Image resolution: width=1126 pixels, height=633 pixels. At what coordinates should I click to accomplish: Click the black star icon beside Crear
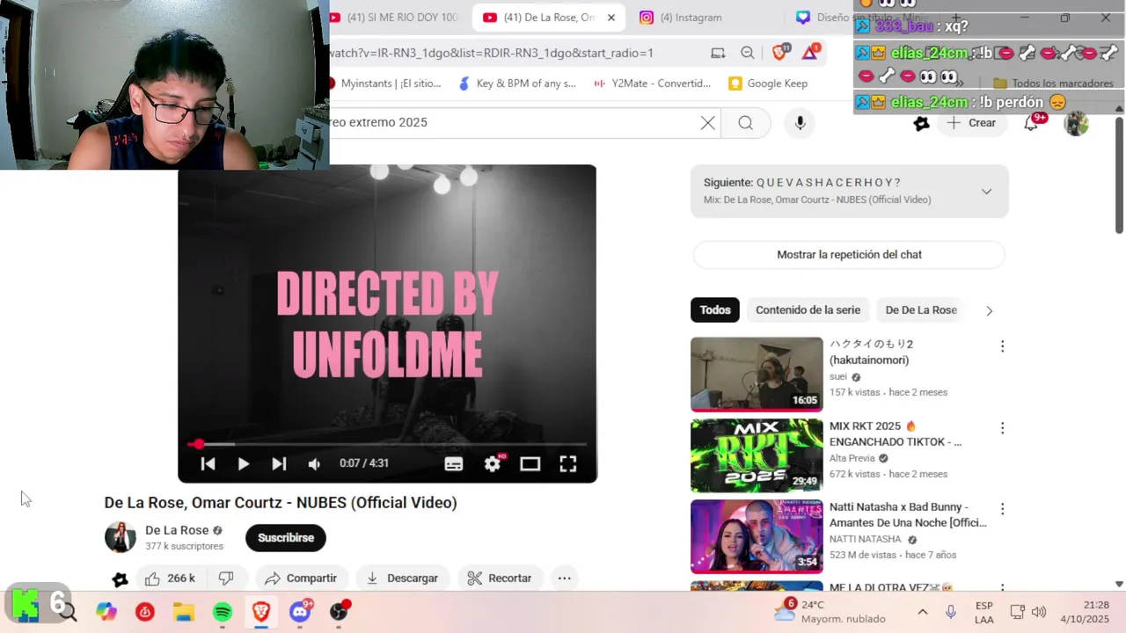[x=921, y=123]
